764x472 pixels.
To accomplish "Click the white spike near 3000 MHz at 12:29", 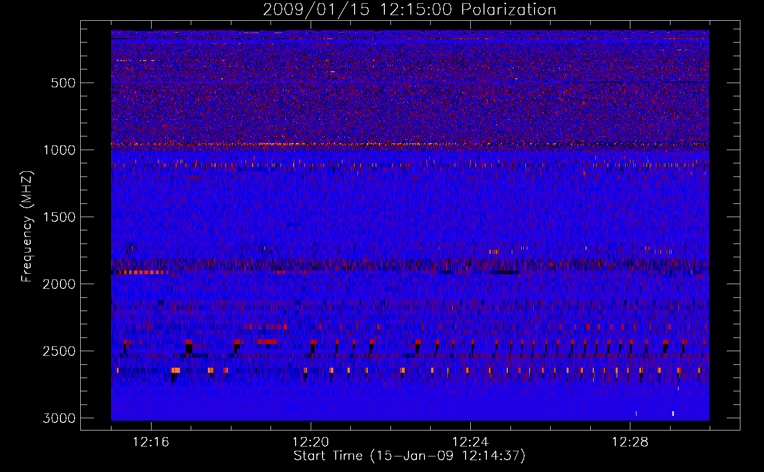I will pos(673,413).
